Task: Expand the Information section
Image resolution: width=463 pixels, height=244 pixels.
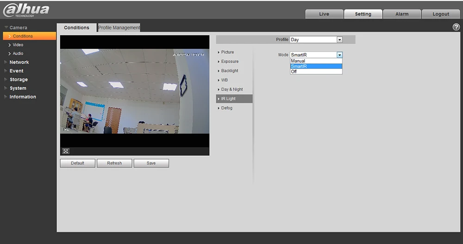Action: pos(22,96)
